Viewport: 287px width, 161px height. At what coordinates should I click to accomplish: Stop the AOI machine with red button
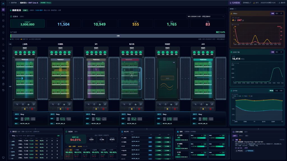[x=210, y=109]
